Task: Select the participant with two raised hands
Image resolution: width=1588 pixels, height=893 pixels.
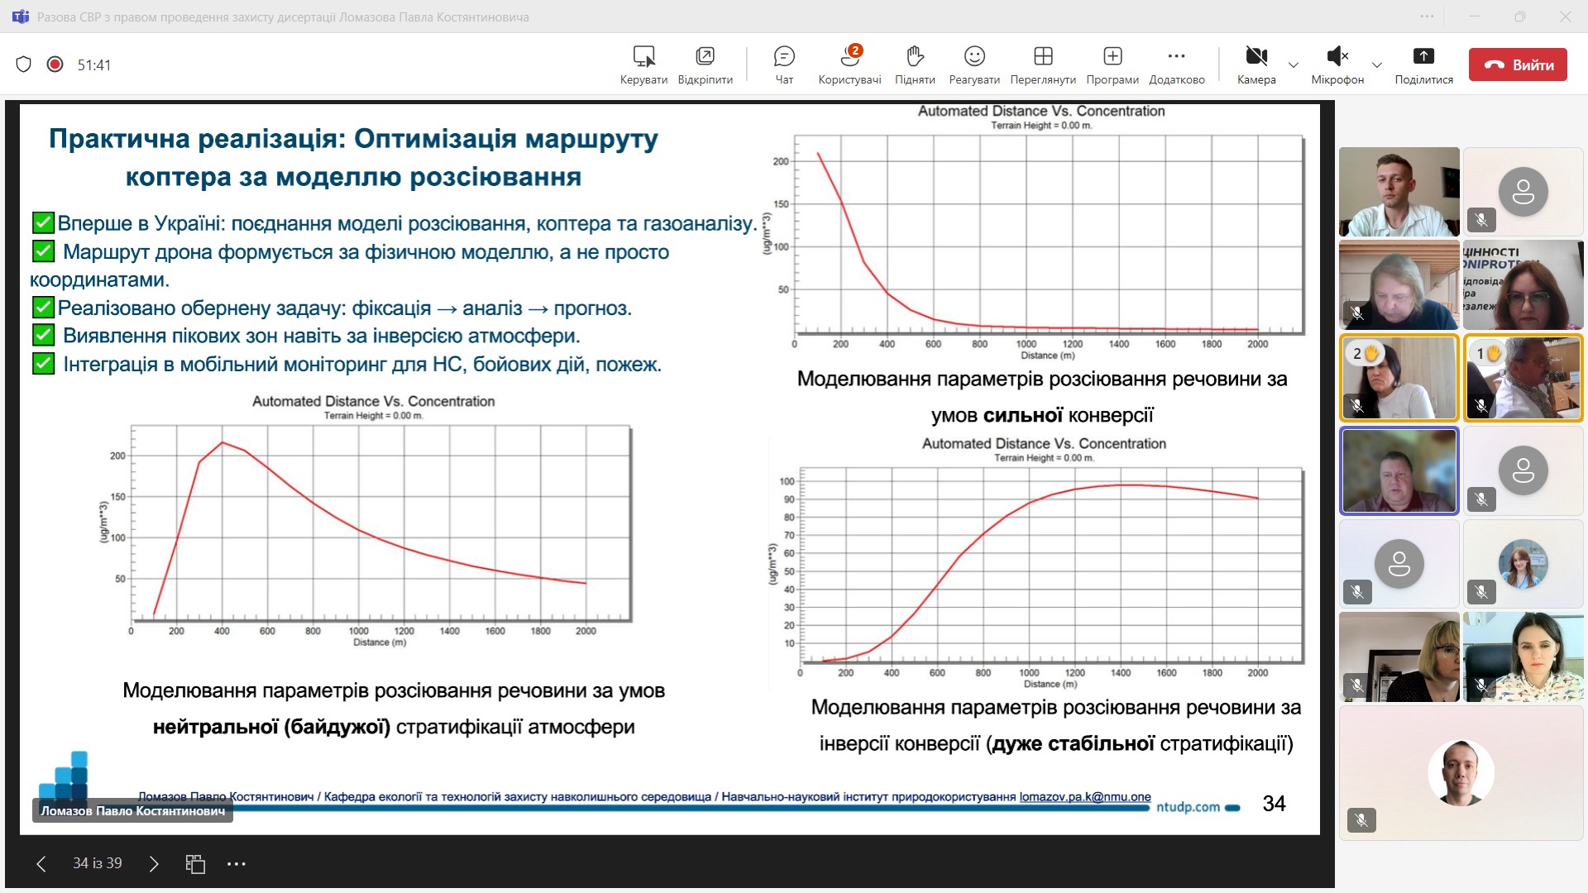Action: (x=1399, y=377)
